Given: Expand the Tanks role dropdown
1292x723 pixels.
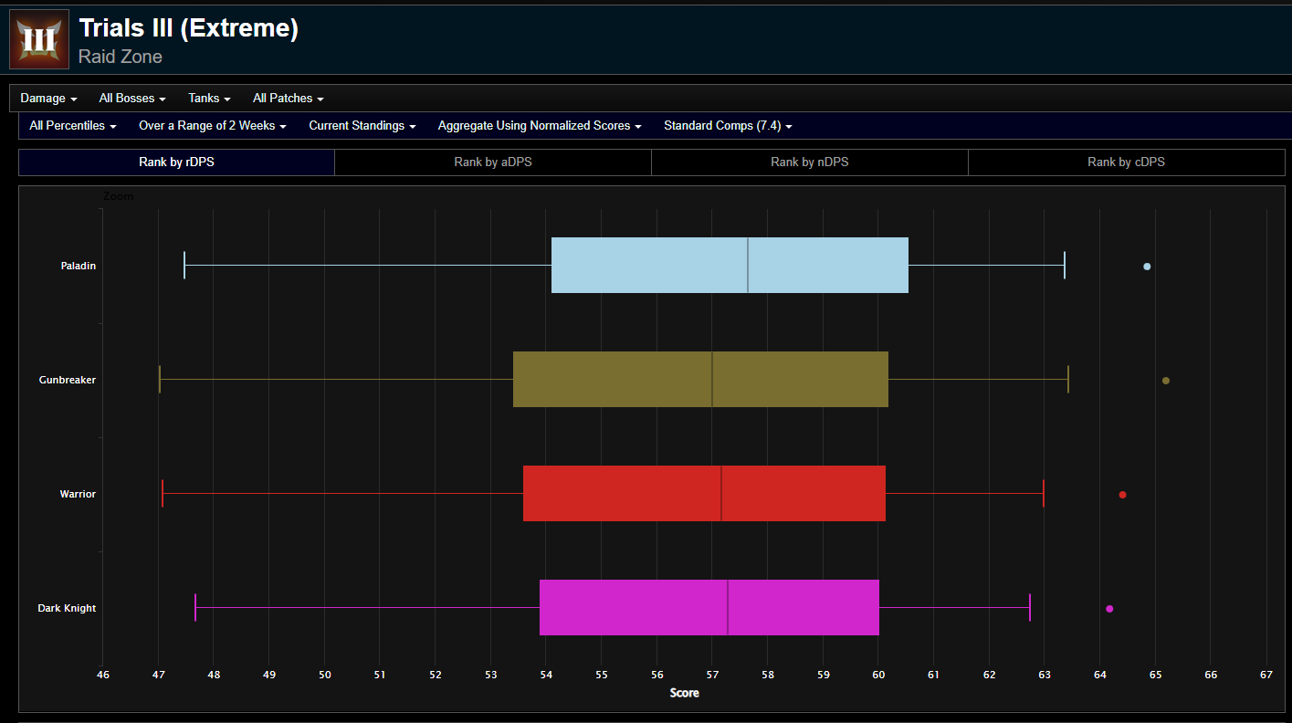Looking at the screenshot, I should click(209, 99).
